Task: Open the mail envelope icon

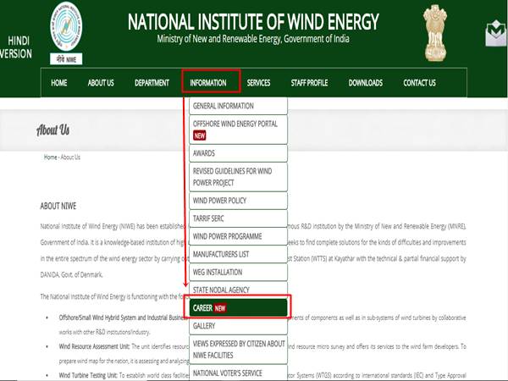Action: [496, 33]
